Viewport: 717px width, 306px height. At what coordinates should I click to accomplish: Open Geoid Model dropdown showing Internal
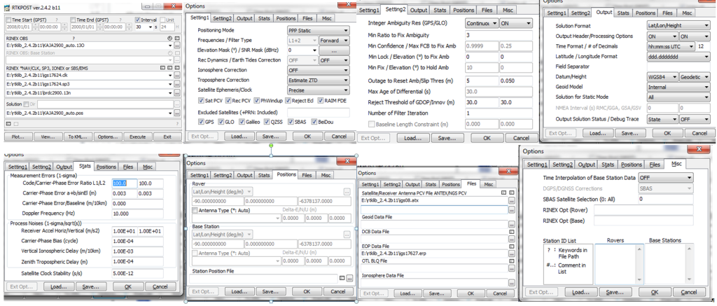[x=678, y=87]
